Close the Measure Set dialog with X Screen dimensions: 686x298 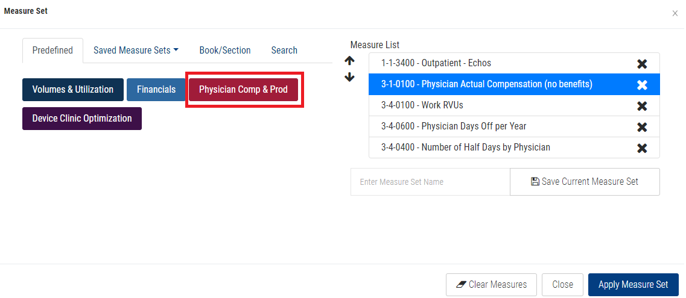675,13
